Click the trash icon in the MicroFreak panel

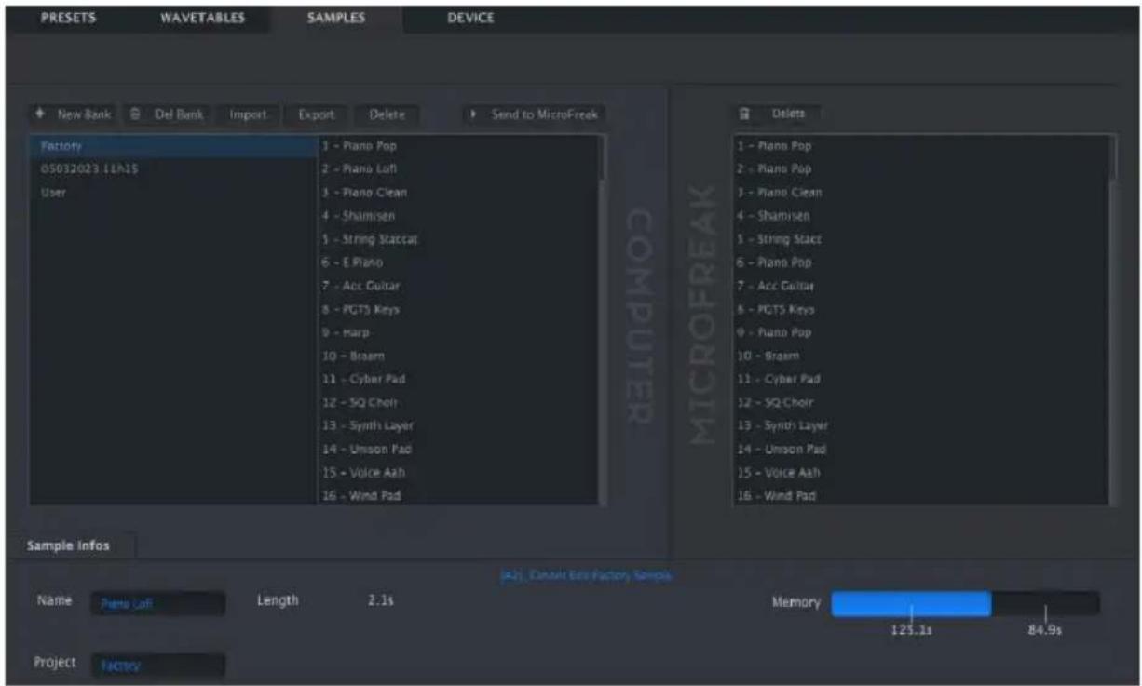(x=745, y=114)
